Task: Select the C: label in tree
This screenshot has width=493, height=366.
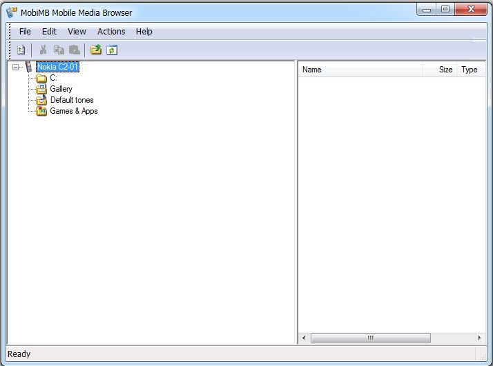Action: coord(53,78)
